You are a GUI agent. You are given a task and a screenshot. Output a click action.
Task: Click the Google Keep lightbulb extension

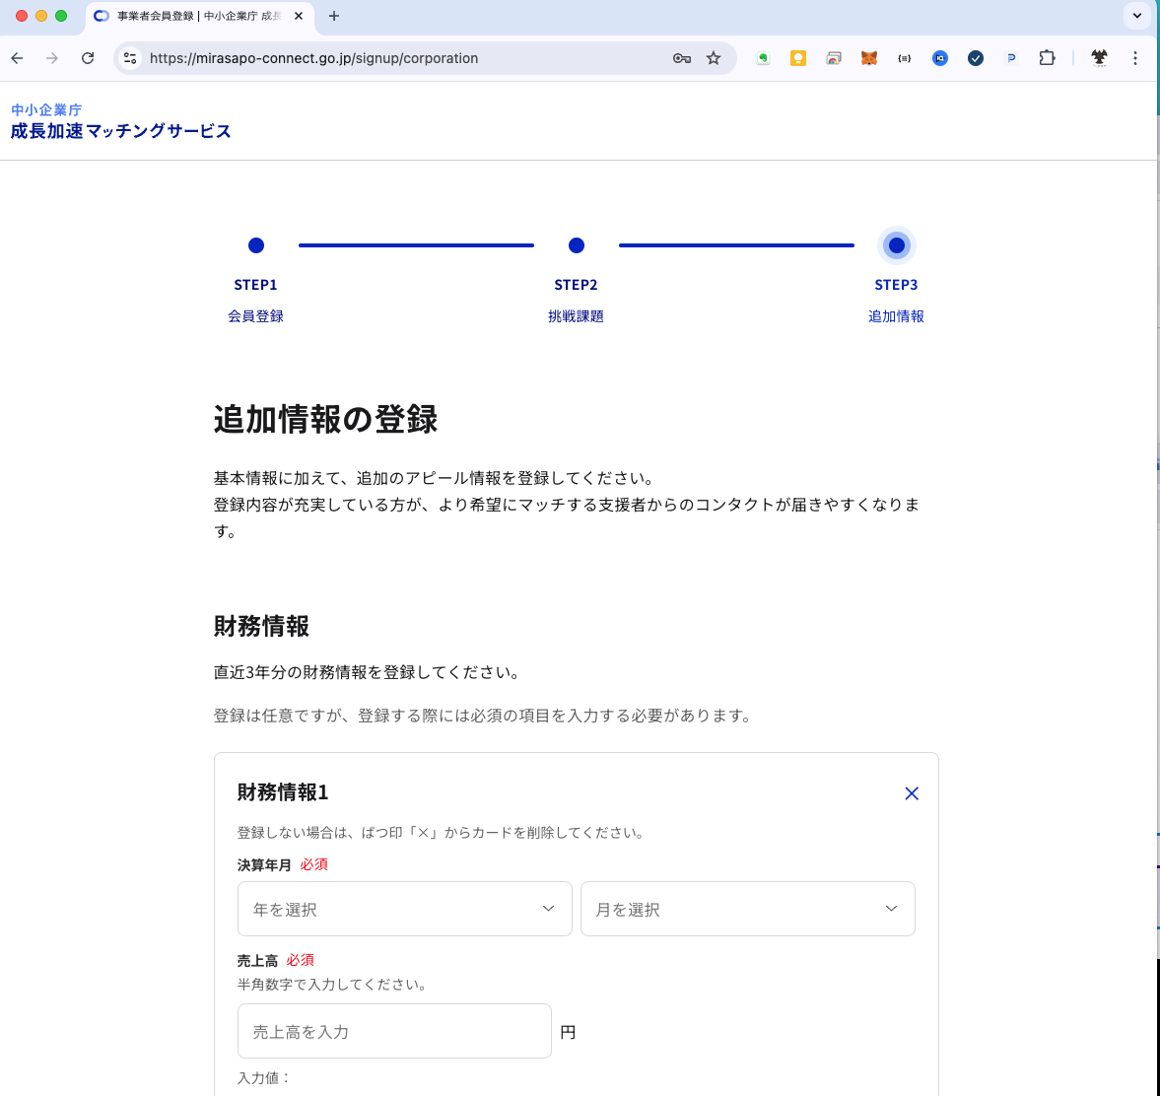pos(798,58)
